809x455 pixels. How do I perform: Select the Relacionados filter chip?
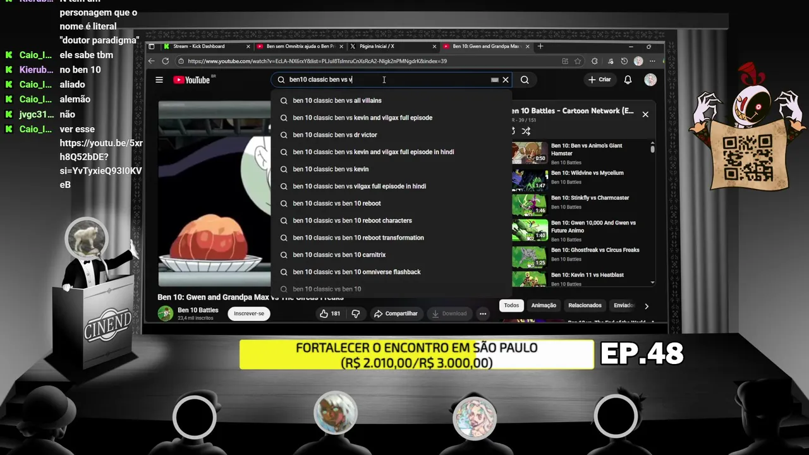point(585,305)
